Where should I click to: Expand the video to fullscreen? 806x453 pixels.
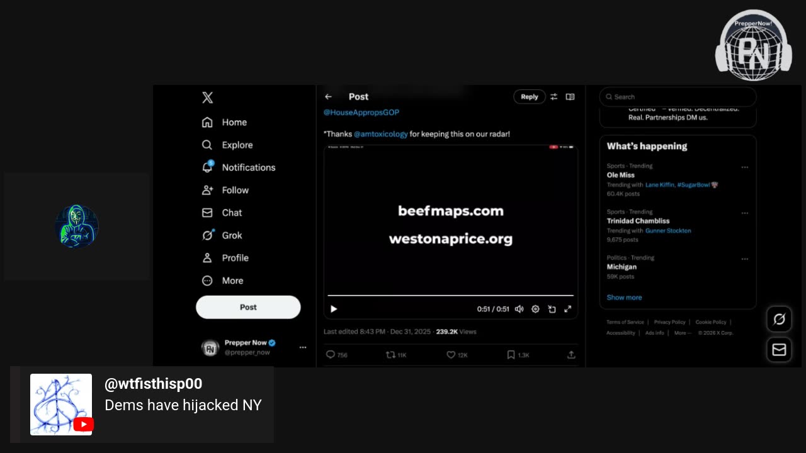pyautogui.click(x=567, y=309)
